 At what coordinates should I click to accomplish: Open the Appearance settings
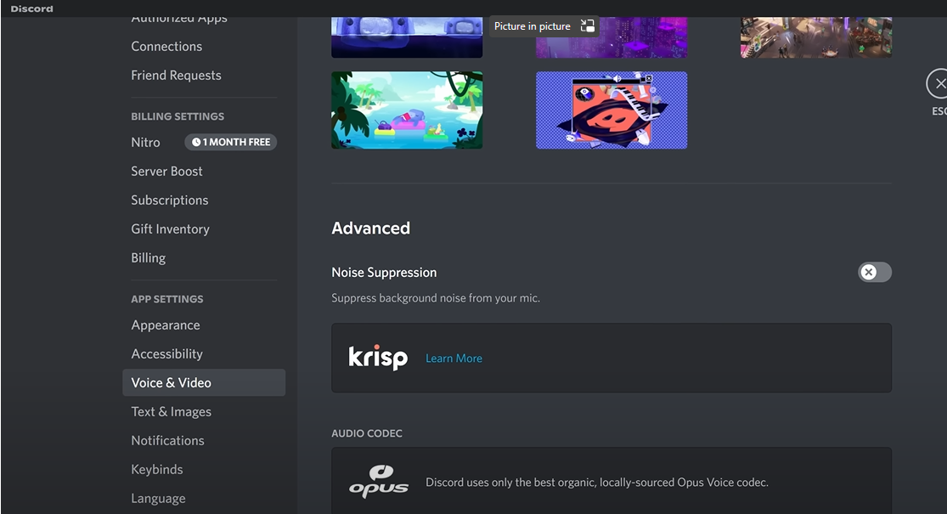[x=166, y=325]
